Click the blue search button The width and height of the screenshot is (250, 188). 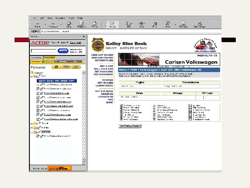(63, 50)
